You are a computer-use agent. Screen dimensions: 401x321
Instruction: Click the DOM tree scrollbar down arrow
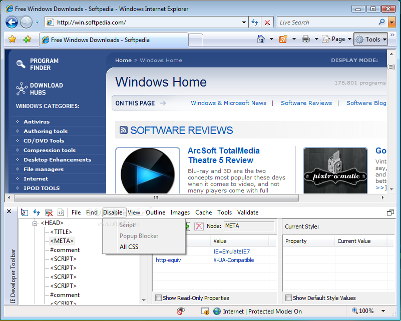(144, 300)
